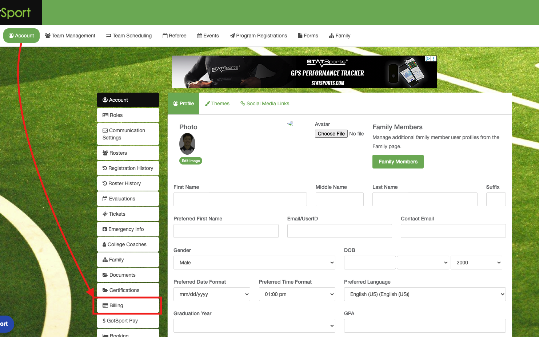This screenshot has width=539, height=337.
Task: Click the profile photo thumbnail
Action: (x=187, y=144)
